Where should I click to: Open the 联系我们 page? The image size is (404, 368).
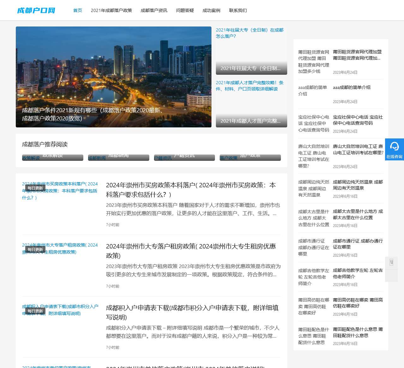coord(238,10)
